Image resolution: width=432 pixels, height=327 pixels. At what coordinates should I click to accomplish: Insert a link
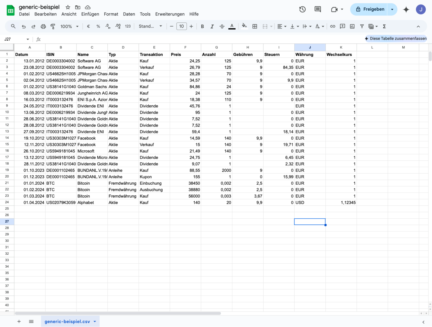(x=333, y=26)
